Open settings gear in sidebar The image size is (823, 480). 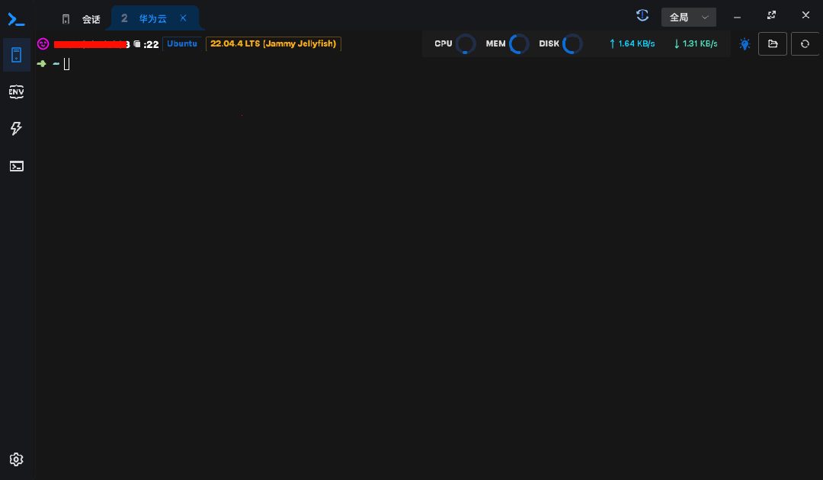pos(16,459)
